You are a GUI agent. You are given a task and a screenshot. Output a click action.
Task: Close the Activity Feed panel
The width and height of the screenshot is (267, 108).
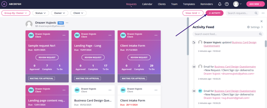[x=262, y=21]
